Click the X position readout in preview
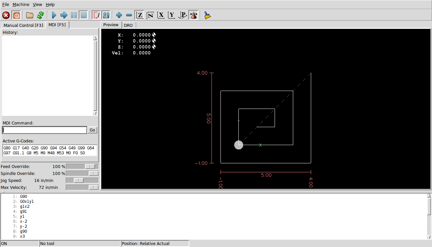 pyautogui.click(x=137, y=35)
